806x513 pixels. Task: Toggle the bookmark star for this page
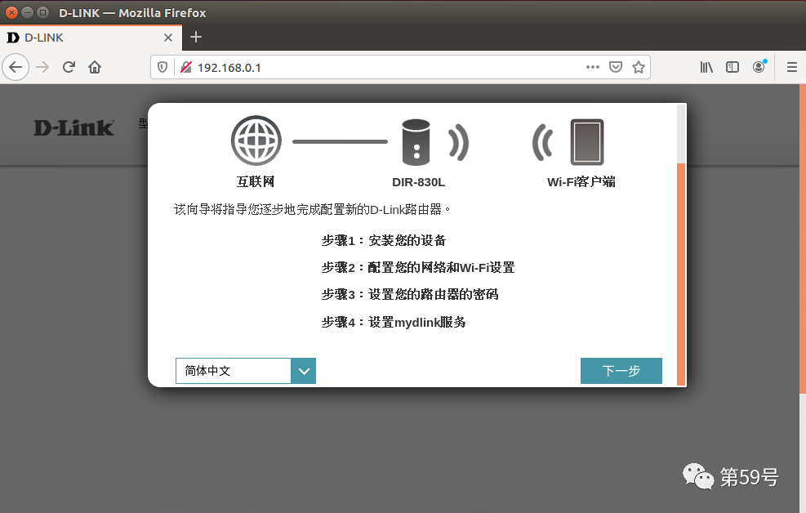638,67
